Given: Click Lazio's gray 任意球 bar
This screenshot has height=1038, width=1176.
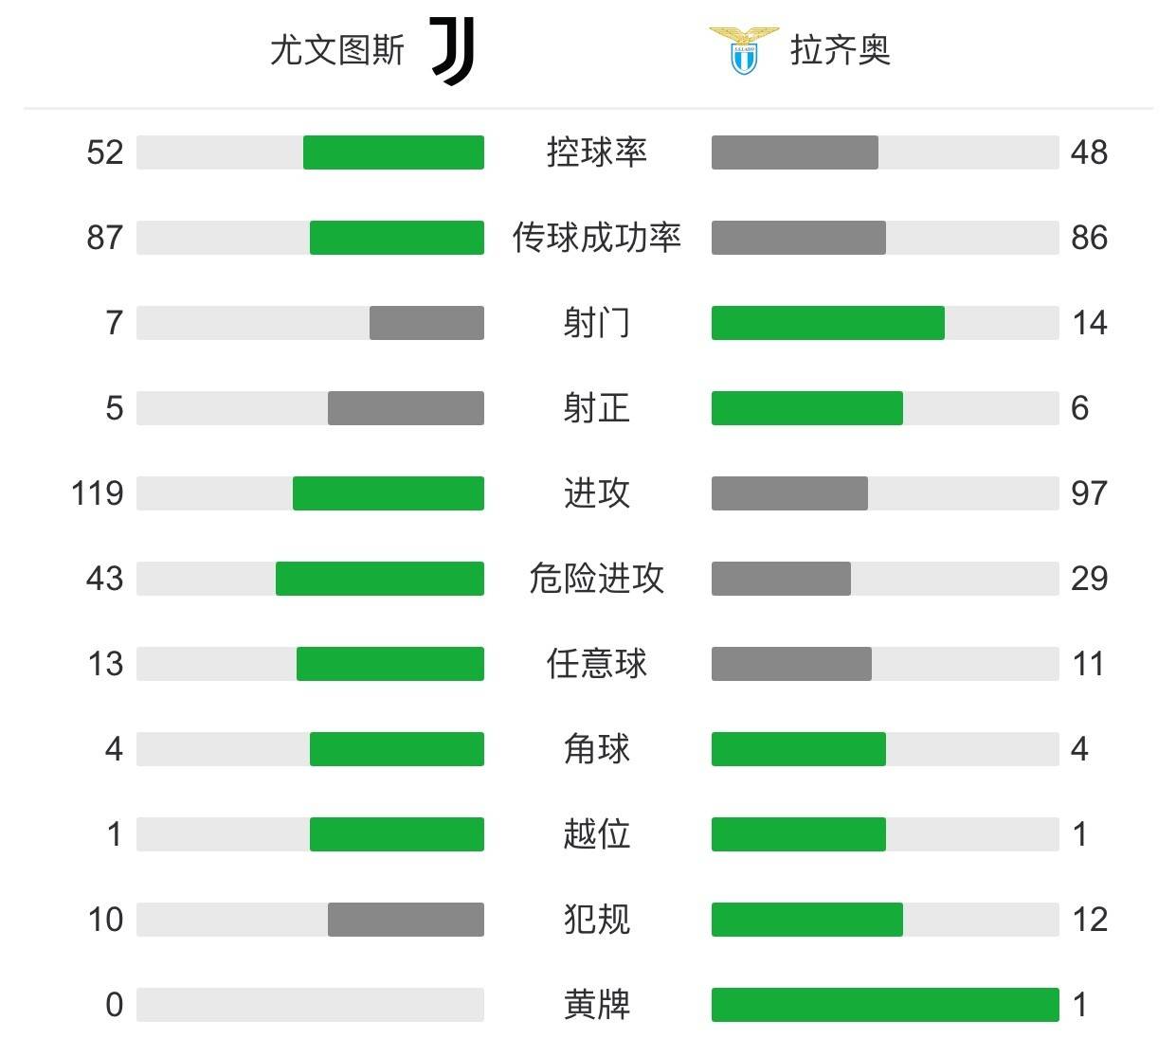Looking at the screenshot, I should click(x=791, y=664).
